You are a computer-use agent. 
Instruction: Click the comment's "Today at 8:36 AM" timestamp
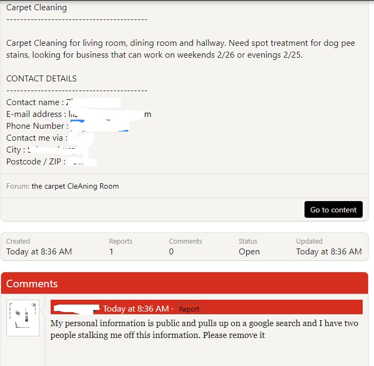(136, 309)
